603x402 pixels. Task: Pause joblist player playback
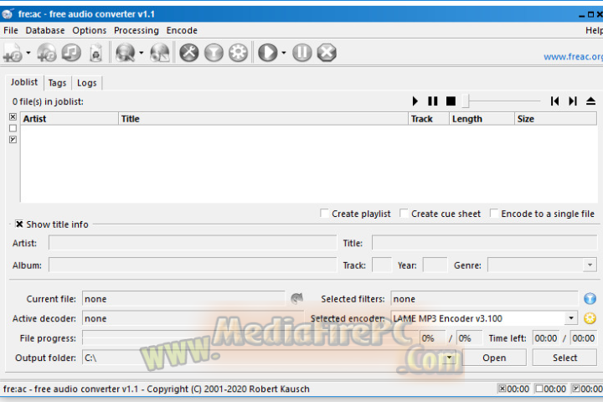pos(433,101)
